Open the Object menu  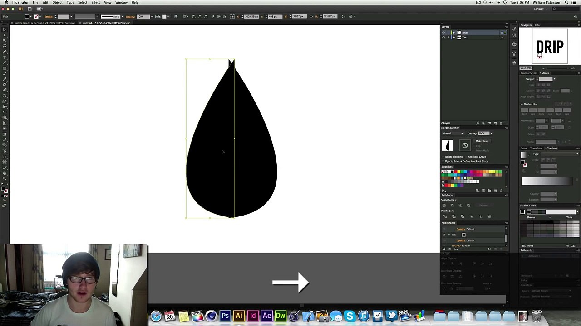click(57, 3)
